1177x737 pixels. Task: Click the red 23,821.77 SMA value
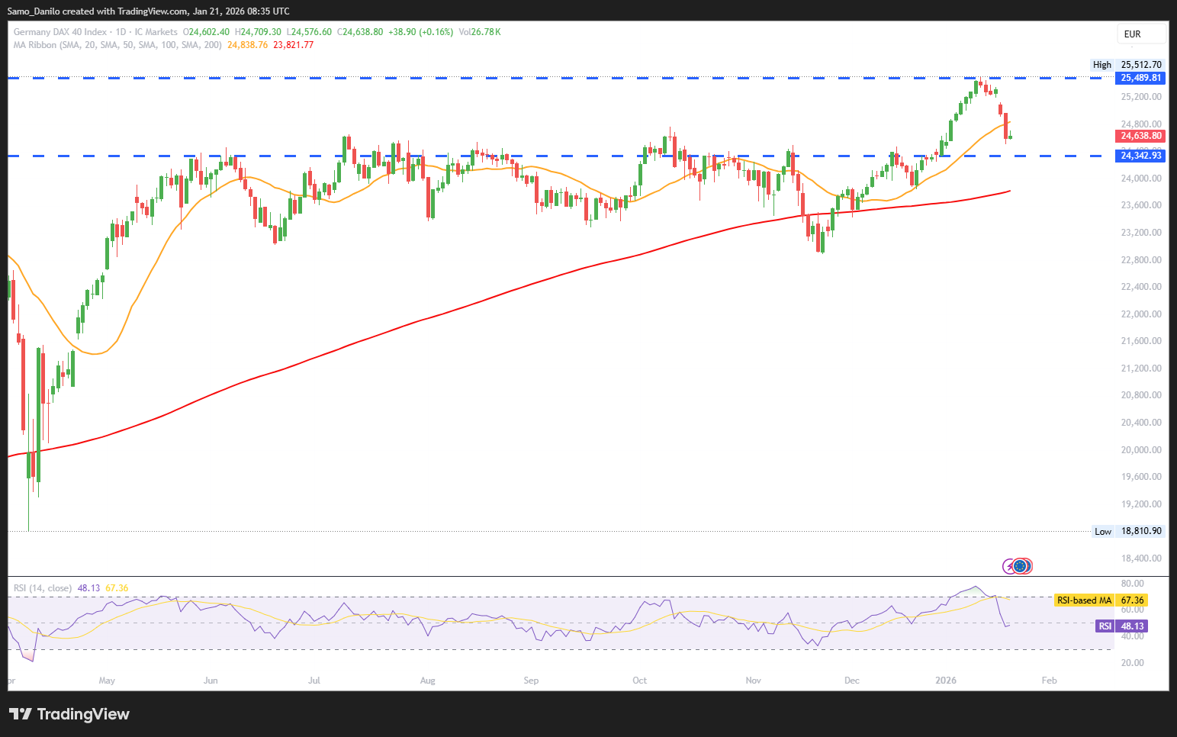pos(294,45)
